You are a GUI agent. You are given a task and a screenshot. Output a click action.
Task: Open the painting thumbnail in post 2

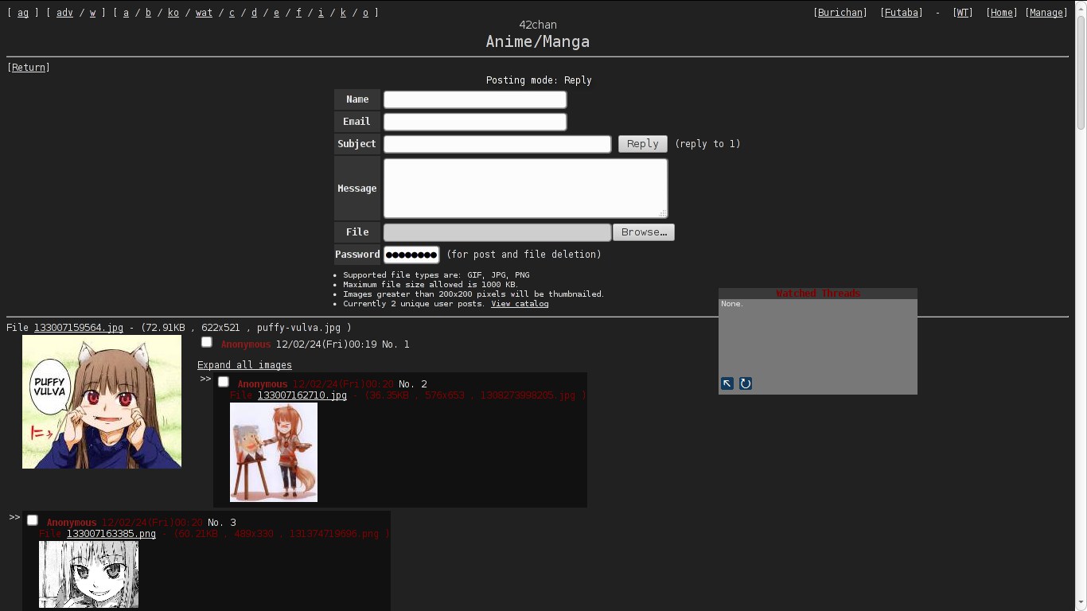coord(274,452)
